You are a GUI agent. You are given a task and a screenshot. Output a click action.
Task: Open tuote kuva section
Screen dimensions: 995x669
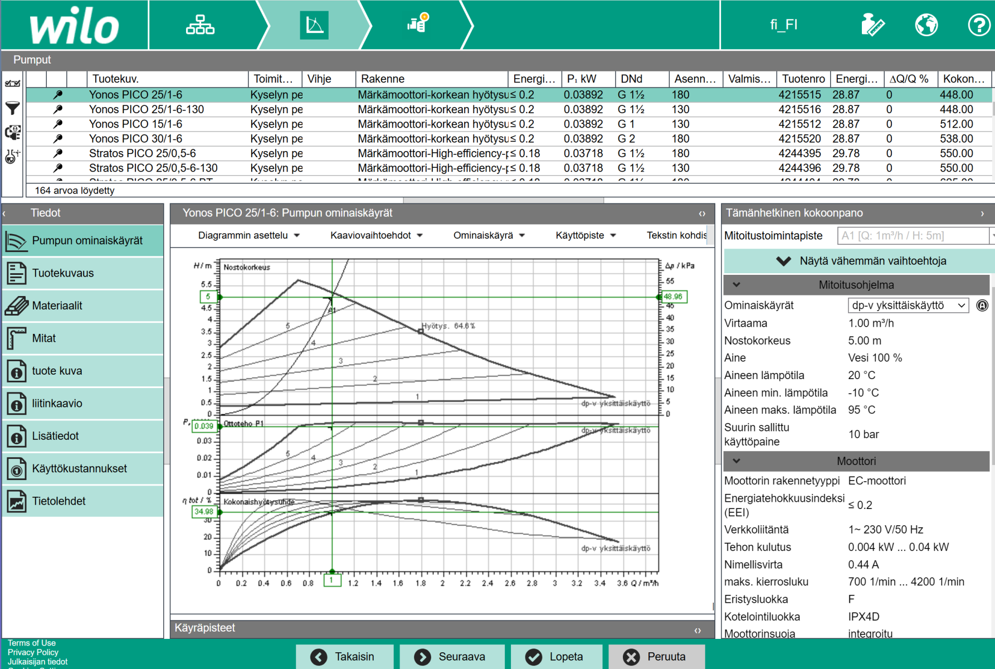pos(83,371)
